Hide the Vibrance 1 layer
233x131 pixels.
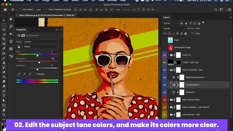(x=165, y=92)
